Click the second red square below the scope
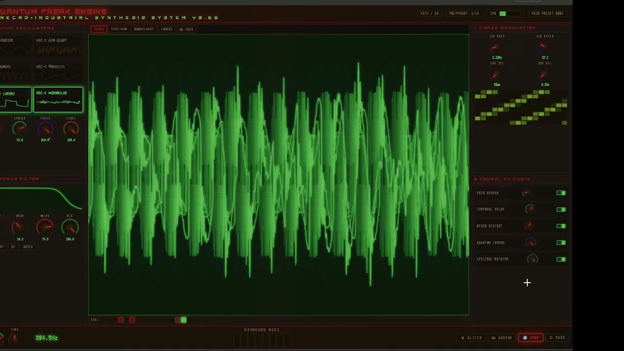This screenshot has height=351, width=624. point(132,320)
